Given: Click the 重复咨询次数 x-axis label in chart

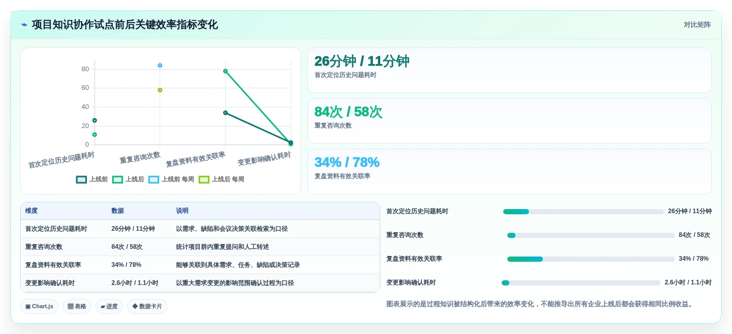Looking at the screenshot, I should tap(140, 157).
